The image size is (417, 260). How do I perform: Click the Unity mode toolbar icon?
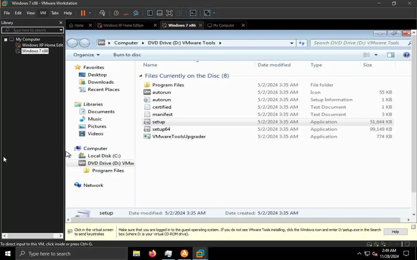179,13
